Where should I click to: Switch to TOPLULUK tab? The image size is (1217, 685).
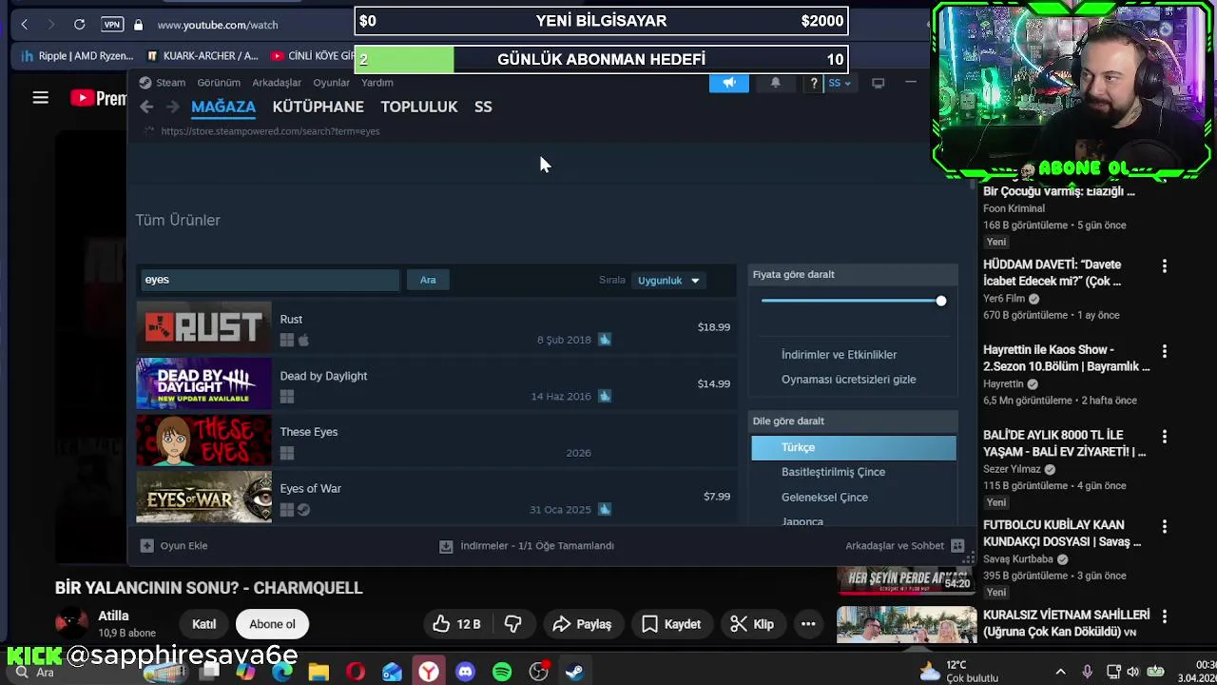point(419,107)
